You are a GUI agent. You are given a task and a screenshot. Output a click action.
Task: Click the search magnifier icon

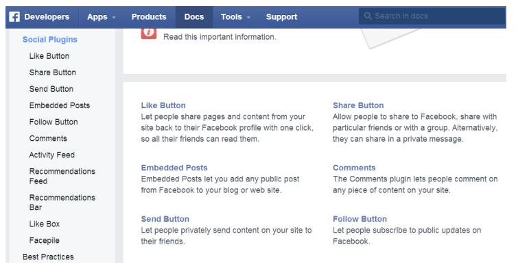point(368,16)
